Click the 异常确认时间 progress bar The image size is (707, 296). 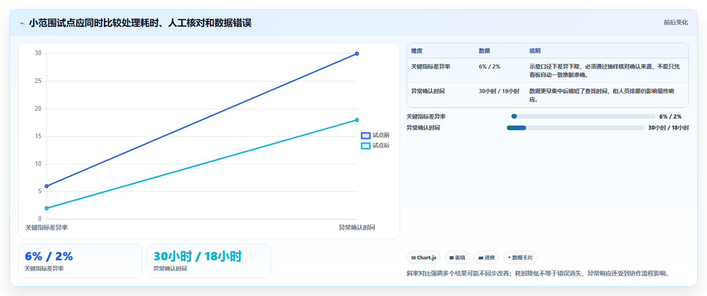(575, 128)
